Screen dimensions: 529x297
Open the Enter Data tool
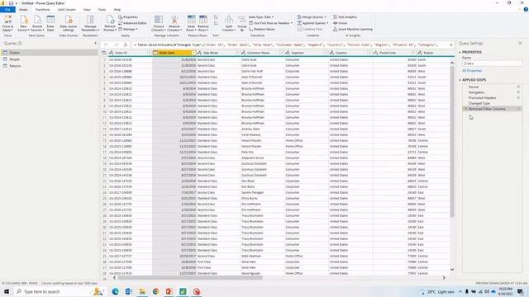pos(50,23)
